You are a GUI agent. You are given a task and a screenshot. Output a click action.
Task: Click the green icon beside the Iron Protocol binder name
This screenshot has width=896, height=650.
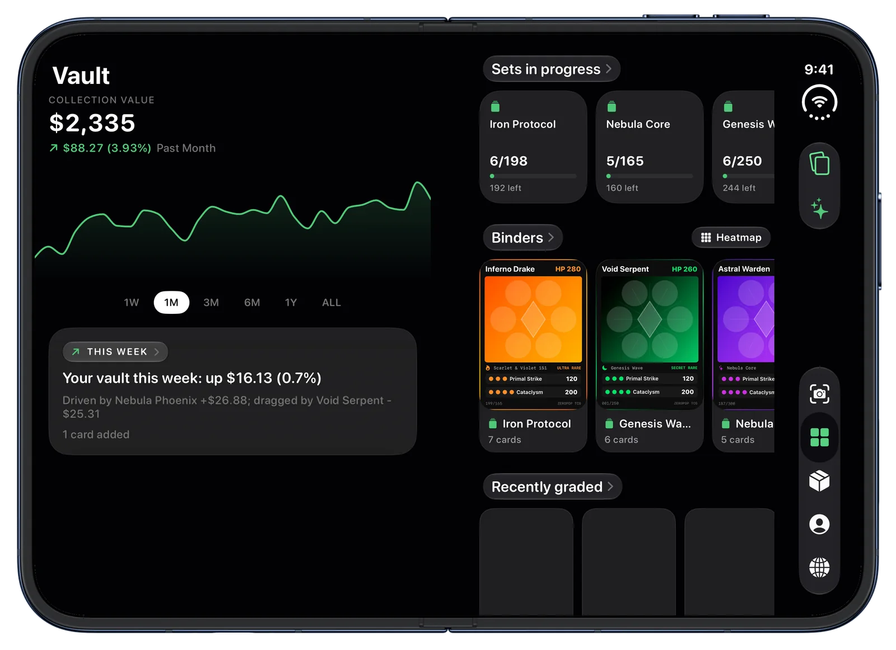coord(493,423)
